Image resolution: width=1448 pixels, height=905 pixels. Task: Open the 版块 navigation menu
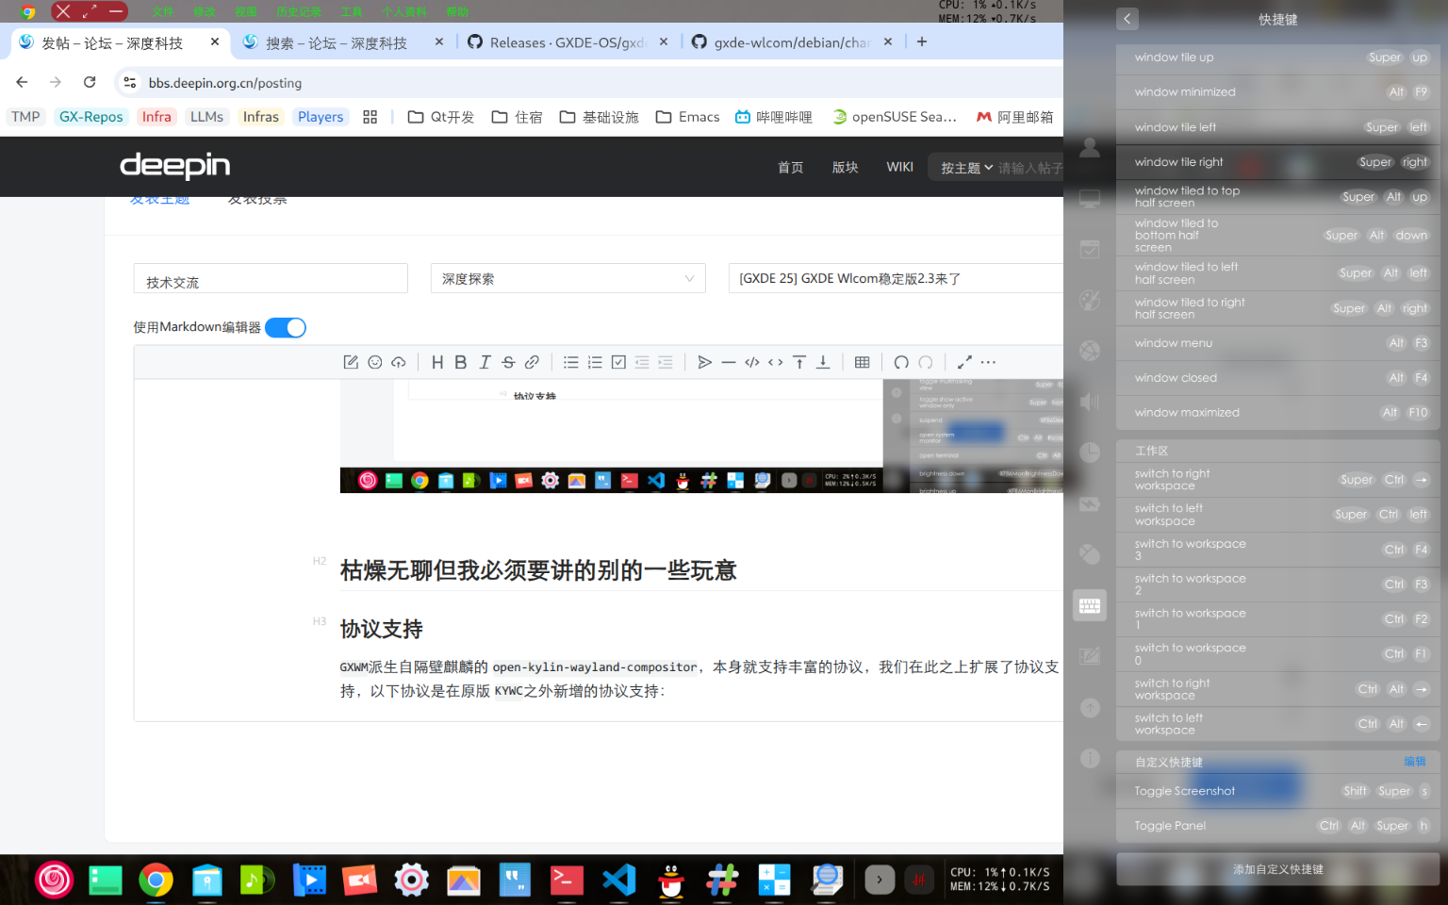[846, 167]
